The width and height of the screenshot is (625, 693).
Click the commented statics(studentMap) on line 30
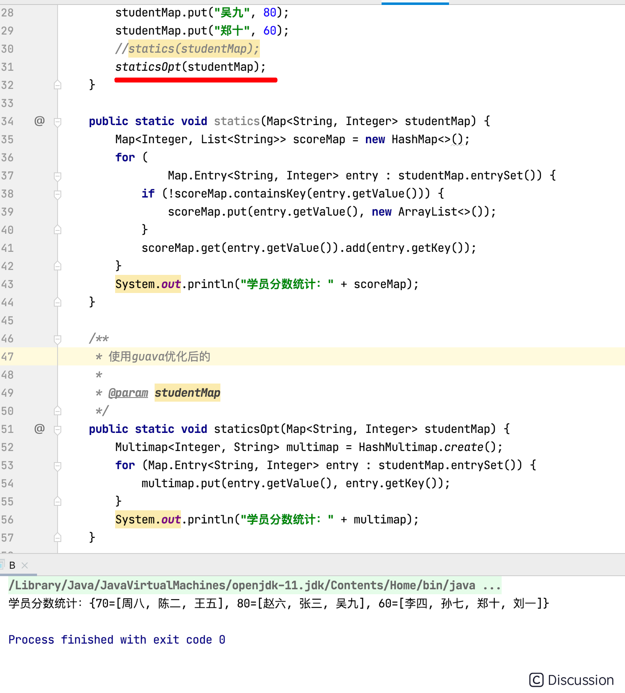(194, 49)
